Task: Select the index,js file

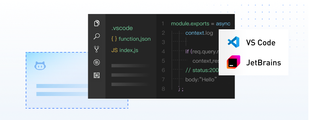Action: click(129, 50)
